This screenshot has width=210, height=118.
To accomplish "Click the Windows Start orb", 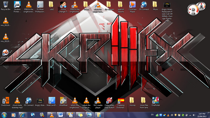I will pyautogui.click(x=4, y=115).
